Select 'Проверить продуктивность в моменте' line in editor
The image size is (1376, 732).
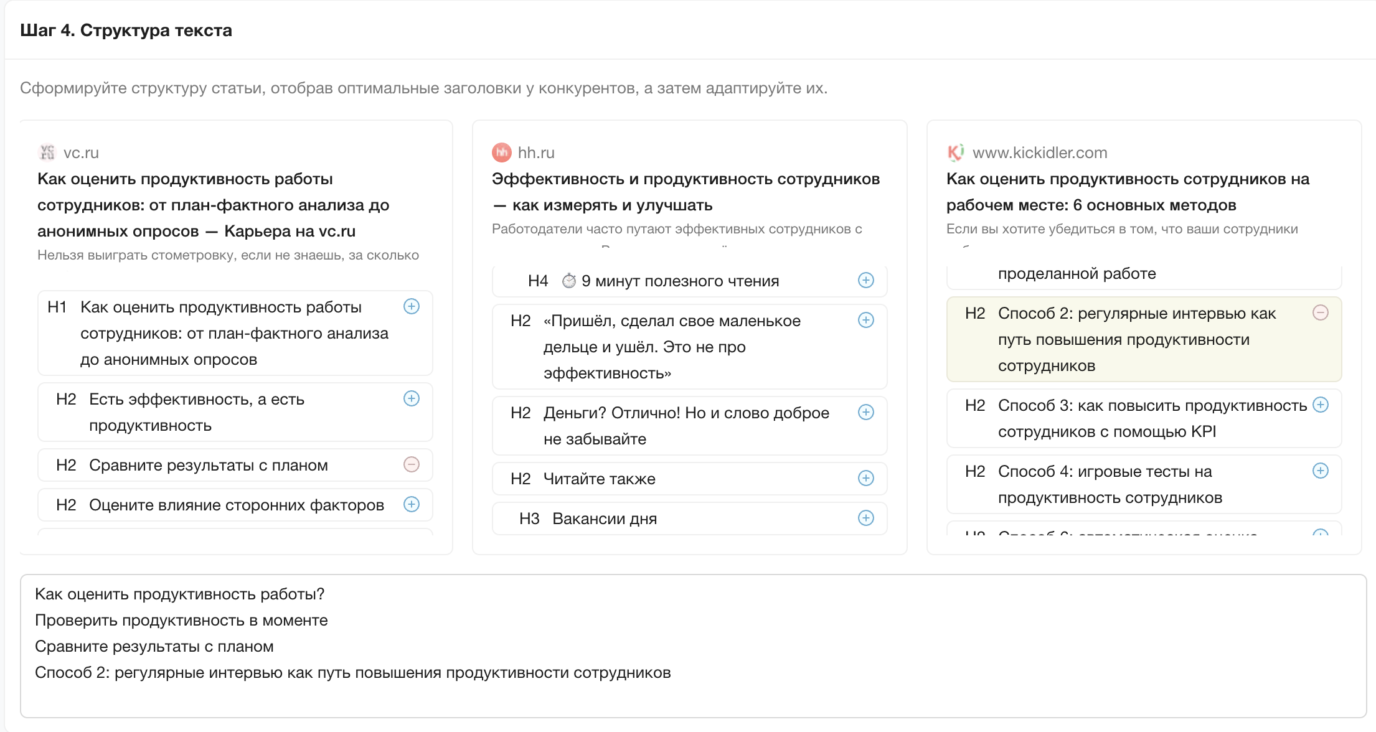tap(181, 621)
